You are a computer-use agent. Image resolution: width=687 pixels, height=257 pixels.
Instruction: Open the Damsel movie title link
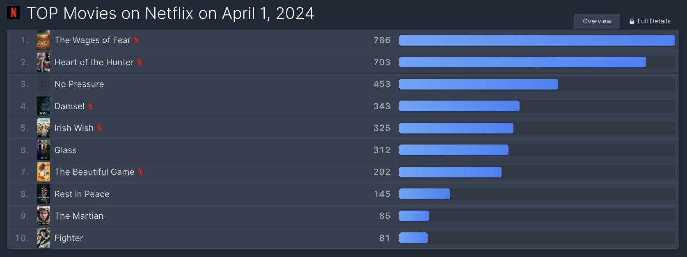click(x=69, y=106)
